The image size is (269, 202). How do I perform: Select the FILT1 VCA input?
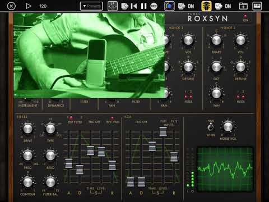(x=163, y=121)
